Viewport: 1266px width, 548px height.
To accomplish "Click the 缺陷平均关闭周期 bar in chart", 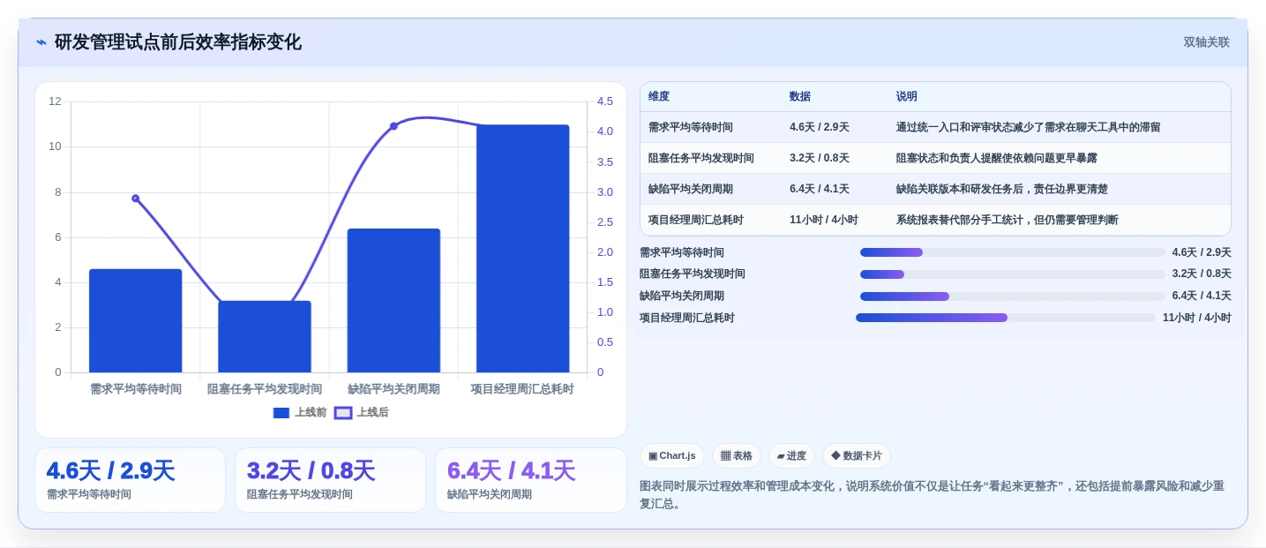I will [x=393, y=300].
